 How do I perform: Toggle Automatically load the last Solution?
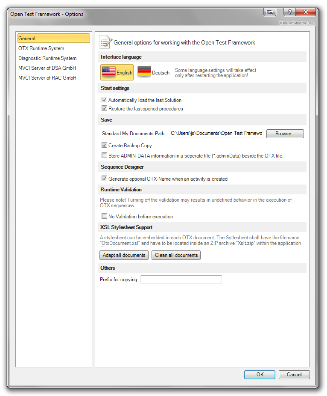click(x=105, y=100)
